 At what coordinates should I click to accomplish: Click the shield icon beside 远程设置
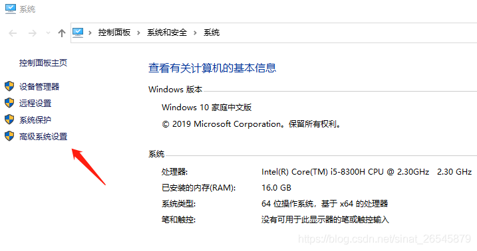tap(9, 103)
